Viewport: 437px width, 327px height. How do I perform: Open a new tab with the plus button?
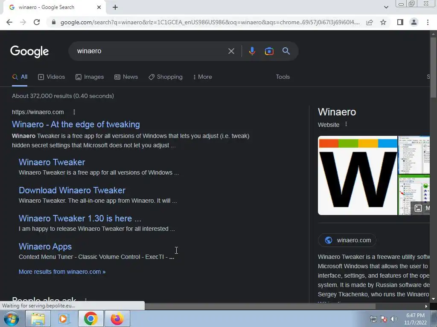point(115,7)
